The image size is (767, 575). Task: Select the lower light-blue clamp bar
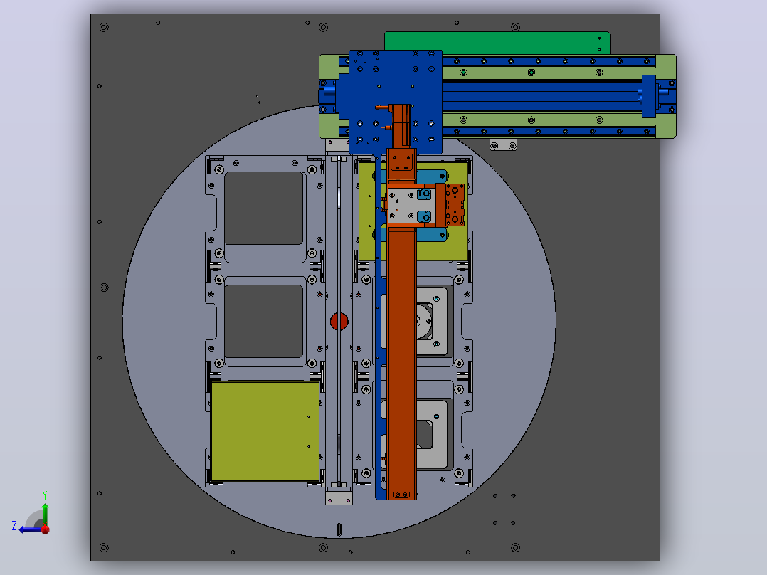(431, 235)
